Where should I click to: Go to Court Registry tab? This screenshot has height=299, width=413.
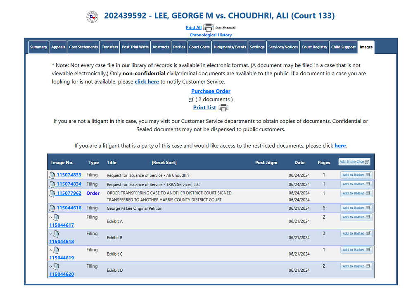click(x=314, y=47)
